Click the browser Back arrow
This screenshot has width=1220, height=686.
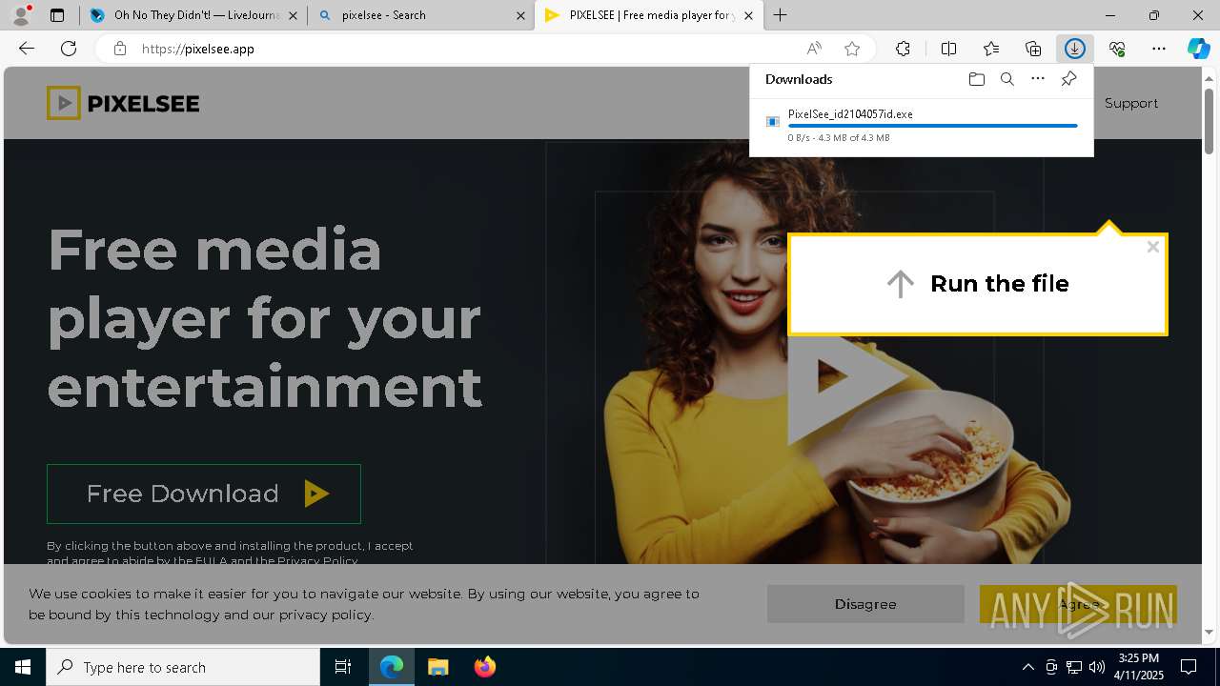point(27,49)
